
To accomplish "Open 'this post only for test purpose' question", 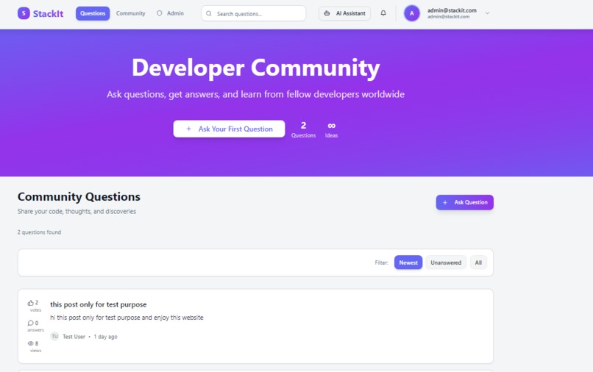I will point(99,304).
